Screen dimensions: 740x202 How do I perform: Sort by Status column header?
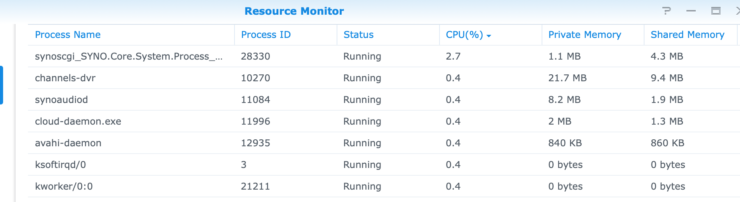point(358,35)
